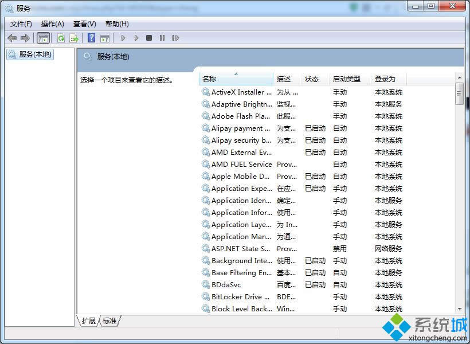Click the scrollbar down arrow
470x344 pixels.
click(x=460, y=309)
